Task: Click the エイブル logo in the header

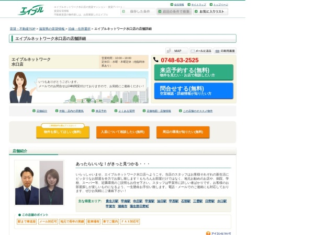Action: click(x=31, y=10)
